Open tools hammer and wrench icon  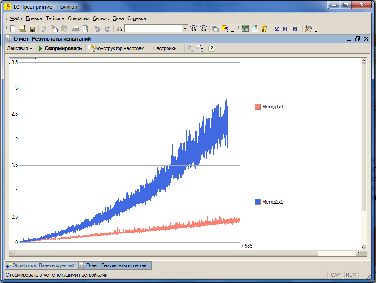[308, 29]
